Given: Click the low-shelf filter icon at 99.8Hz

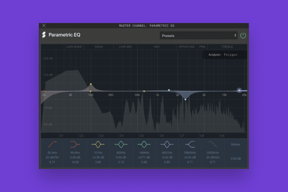Looking at the screenshot, I should 75,144.
